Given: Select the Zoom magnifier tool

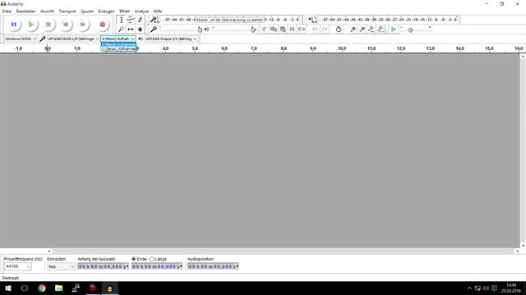Looking at the screenshot, I should point(121,29).
